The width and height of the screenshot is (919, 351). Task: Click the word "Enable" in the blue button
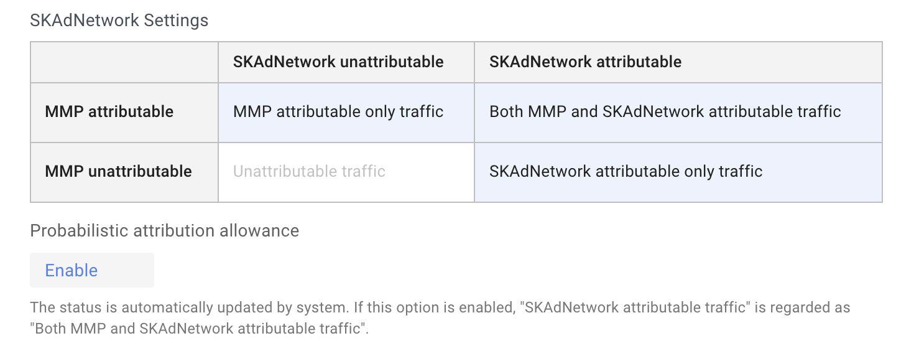point(72,270)
